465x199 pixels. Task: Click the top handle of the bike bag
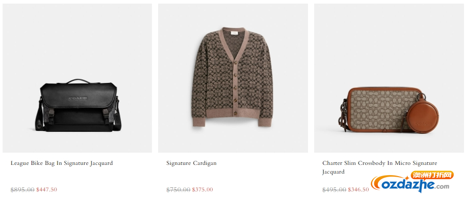tap(78, 81)
